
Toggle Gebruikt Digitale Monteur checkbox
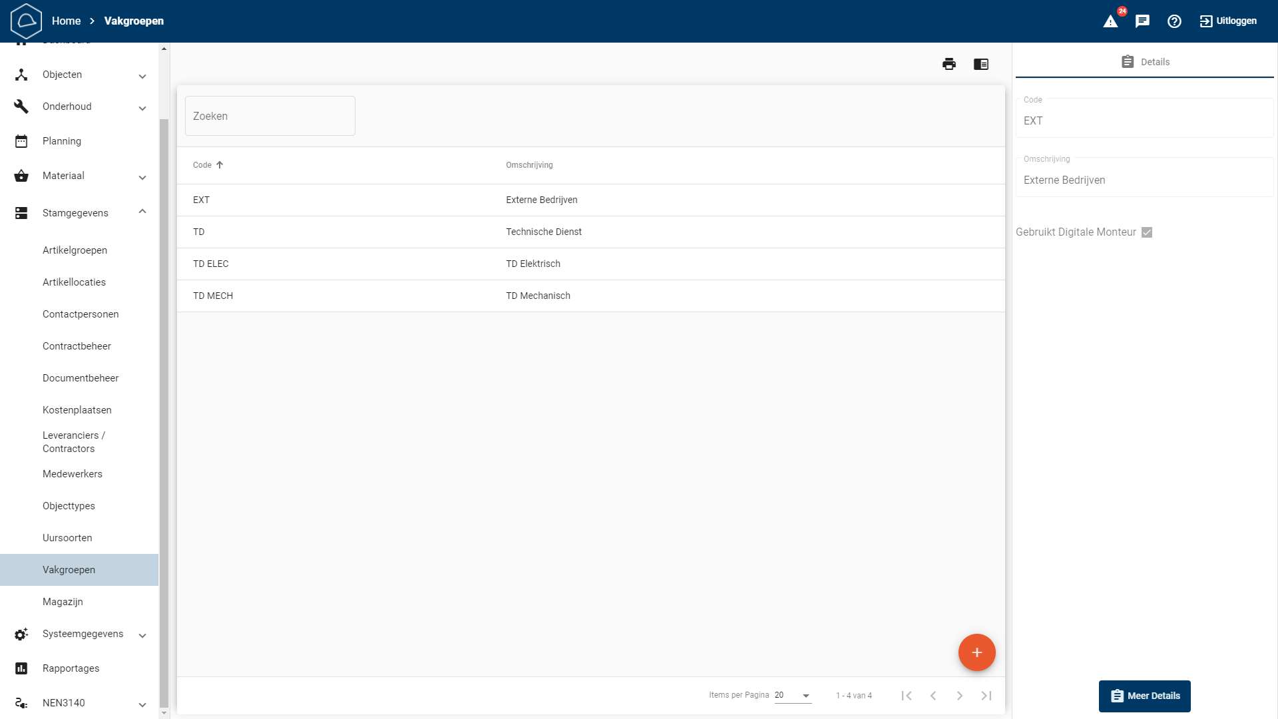[x=1146, y=232]
